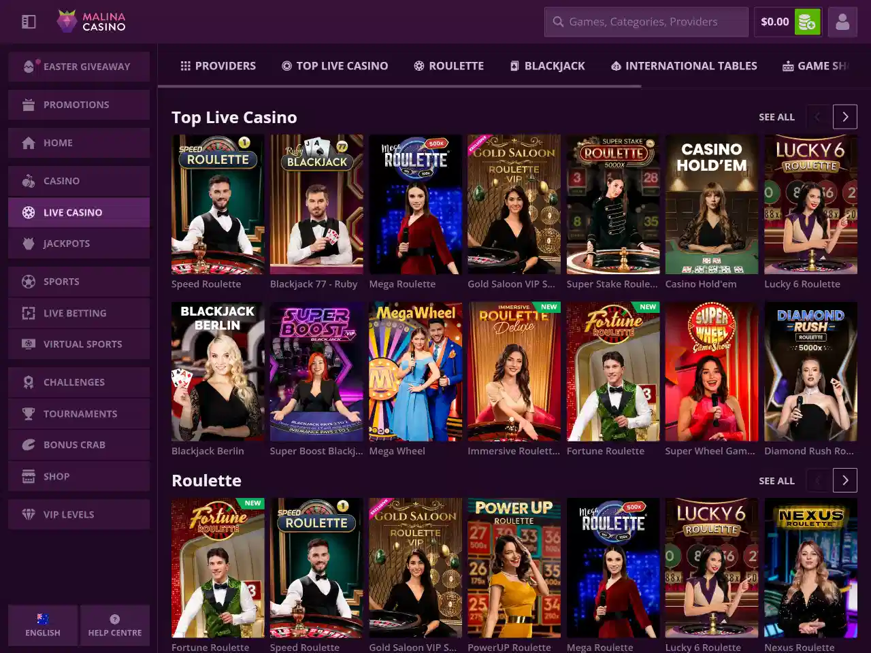
Task: Open the English language selector
Action: point(44,625)
